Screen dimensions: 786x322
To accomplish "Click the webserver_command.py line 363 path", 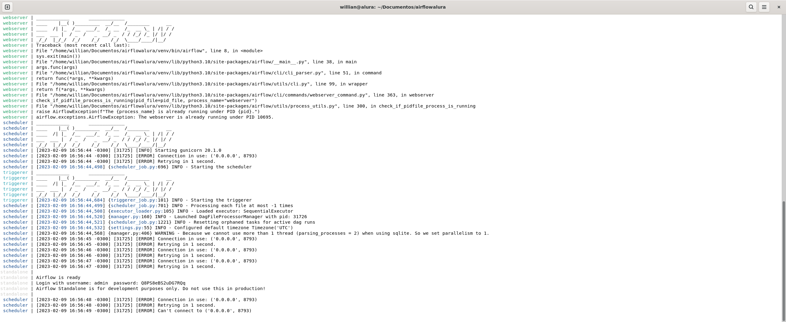I will pos(235,95).
